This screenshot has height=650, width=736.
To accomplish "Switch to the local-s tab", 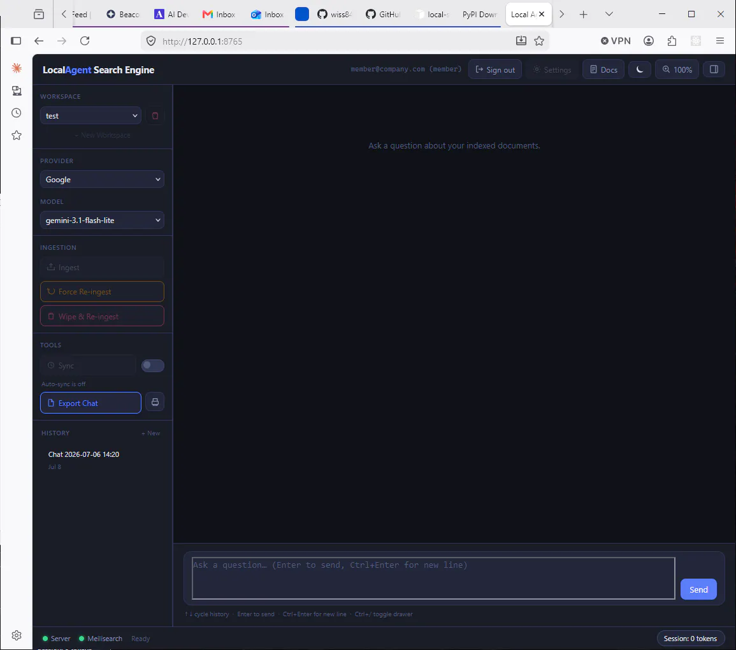I will point(432,14).
